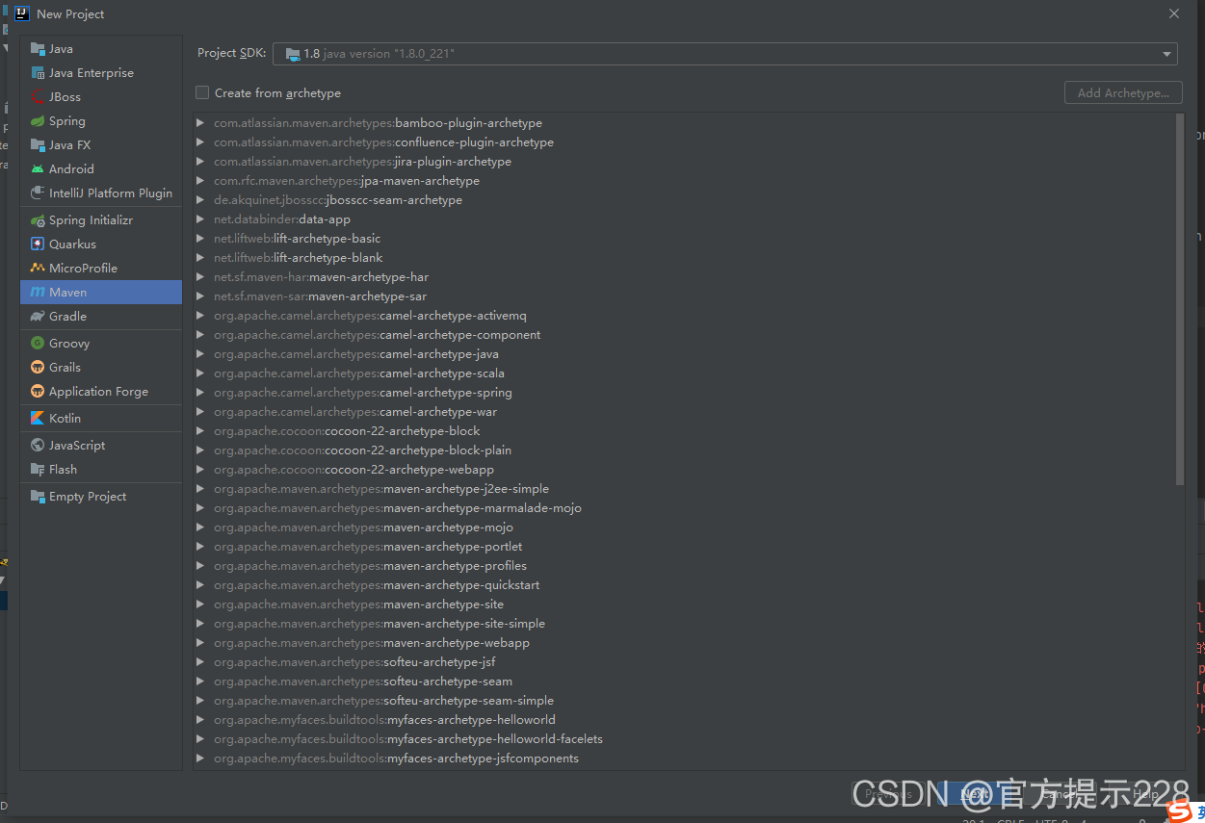The image size is (1205, 823).
Task: Select jira-plugin-archetype row
Action: 686,162
